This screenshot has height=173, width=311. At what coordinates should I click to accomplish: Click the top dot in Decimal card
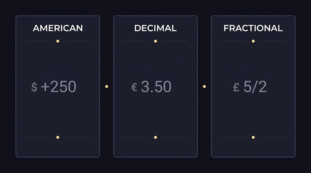[x=155, y=41]
